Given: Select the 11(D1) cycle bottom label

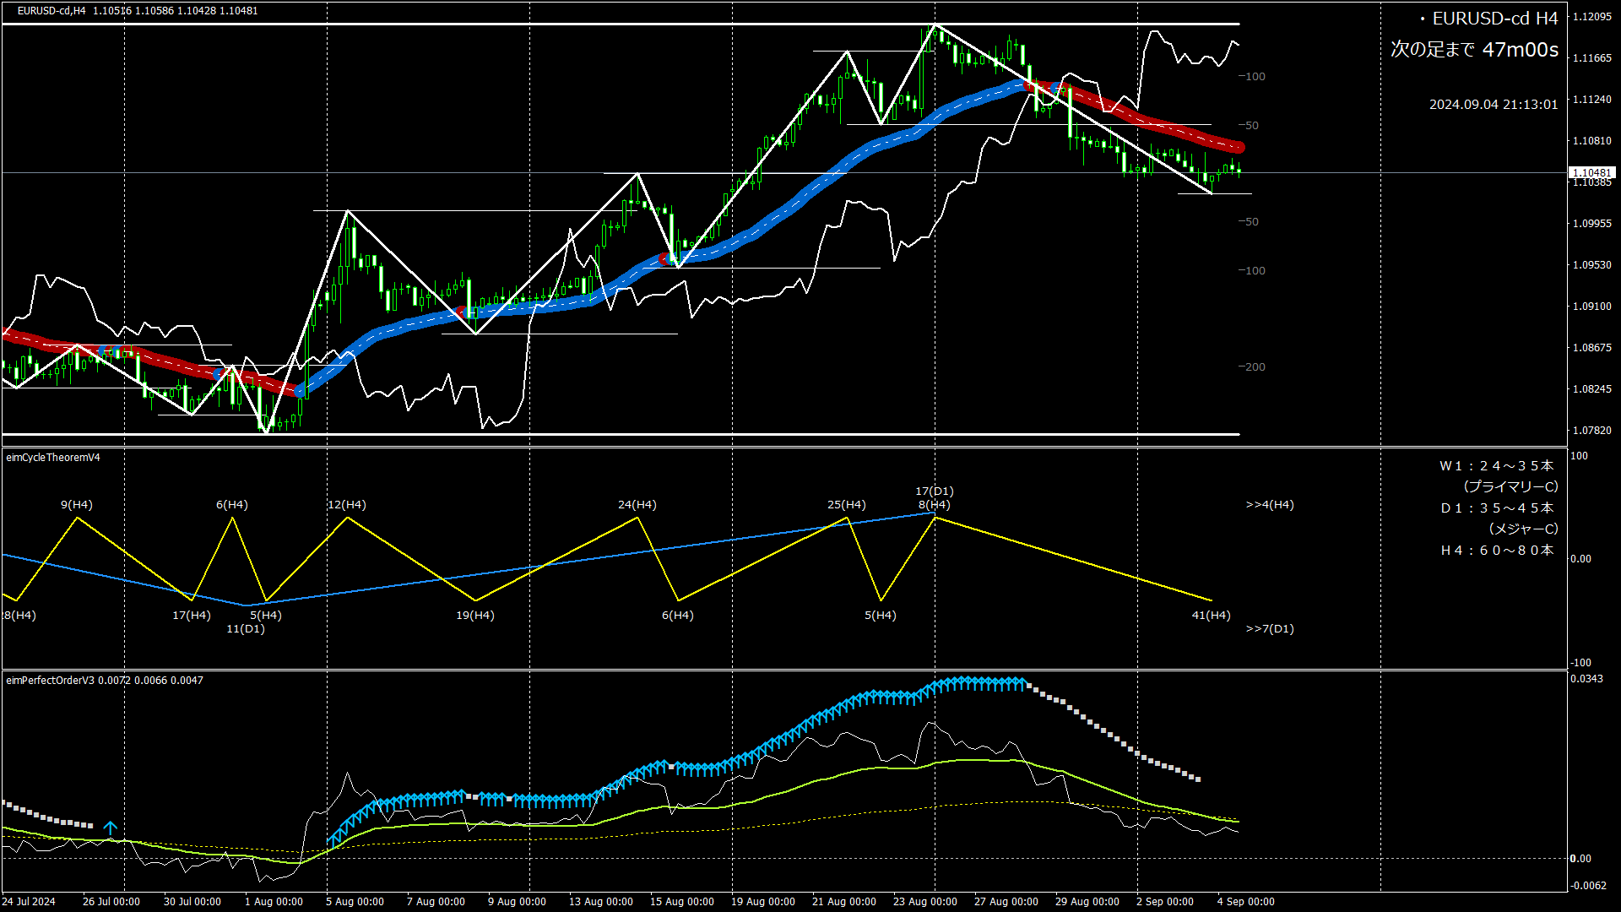Looking at the screenshot, I should (246, 629).
